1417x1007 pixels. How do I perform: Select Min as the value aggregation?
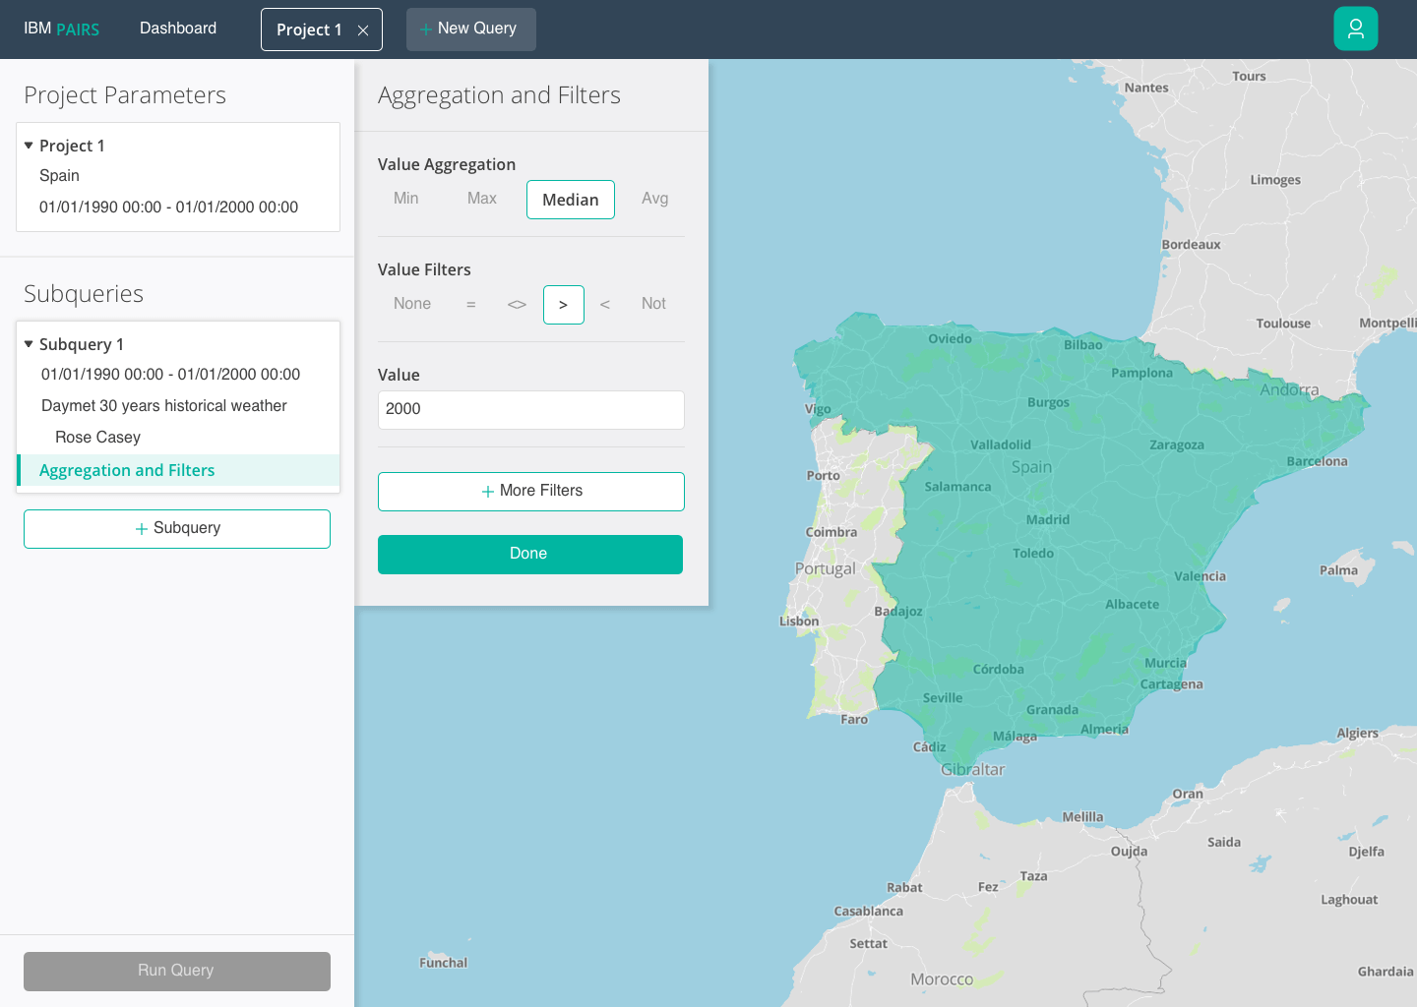(x=405, y=198)
